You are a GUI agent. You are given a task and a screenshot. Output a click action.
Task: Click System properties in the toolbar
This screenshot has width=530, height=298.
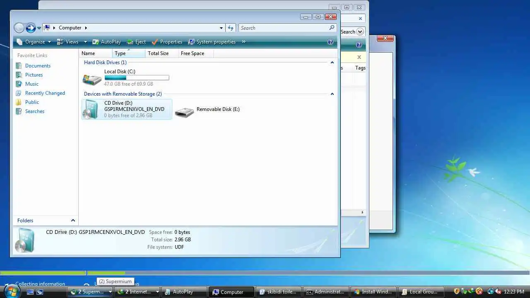tap(212, 42)
